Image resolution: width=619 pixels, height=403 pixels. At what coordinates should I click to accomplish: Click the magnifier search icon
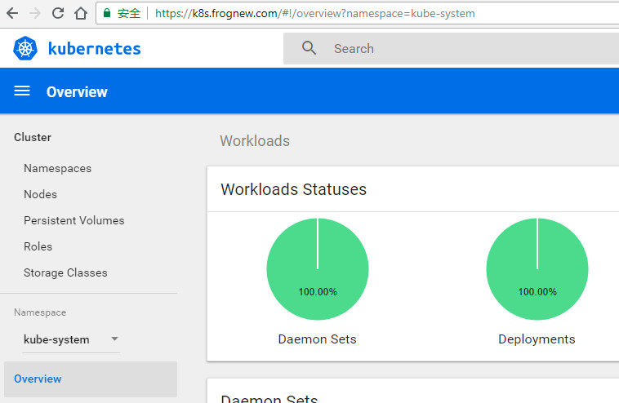click(x=309, y=48)
